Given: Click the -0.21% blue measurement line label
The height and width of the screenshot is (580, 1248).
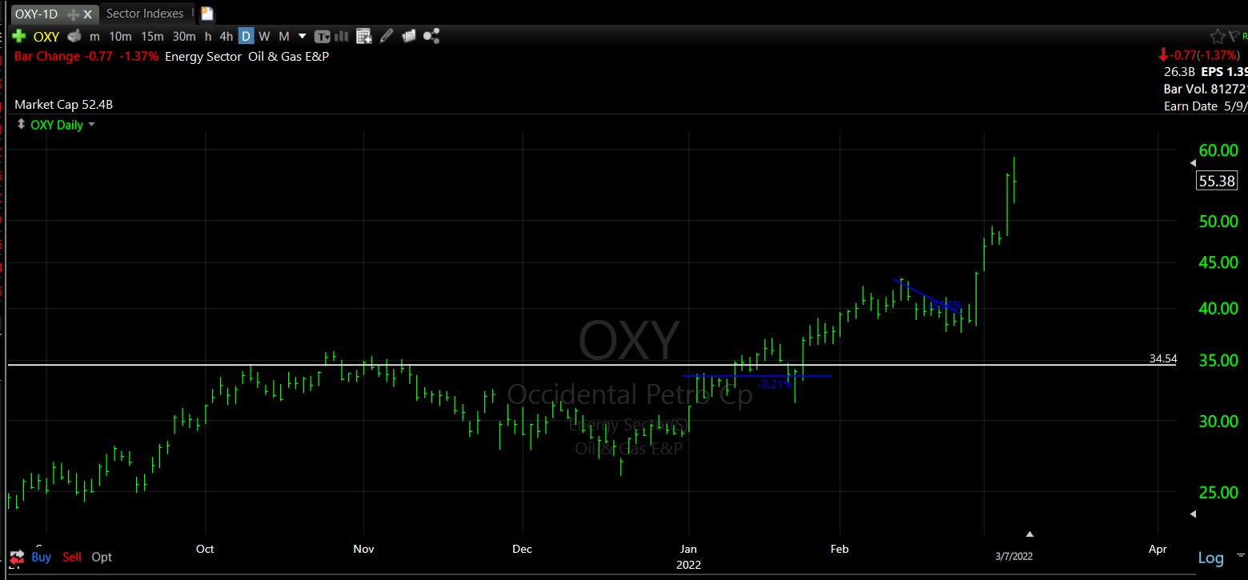Looking at the screenshot, I should [x=774, y=384].
